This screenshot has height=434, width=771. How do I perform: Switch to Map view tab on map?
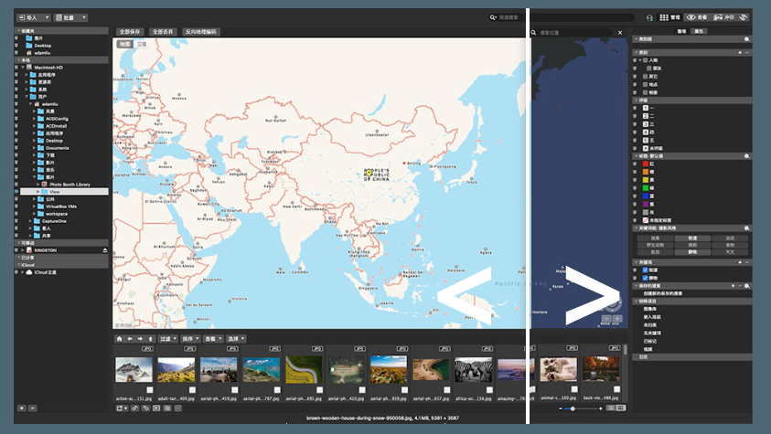(125, 44)
